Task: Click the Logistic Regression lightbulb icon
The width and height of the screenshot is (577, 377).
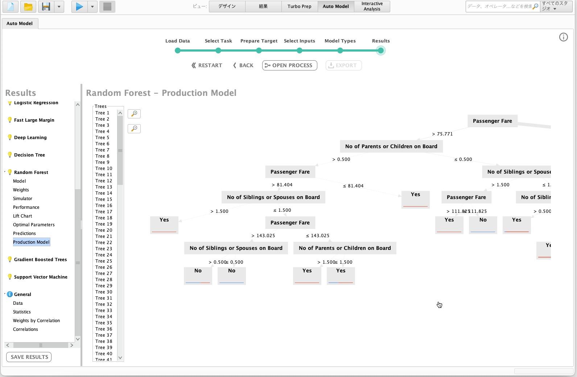Action: tap(10, 103)
